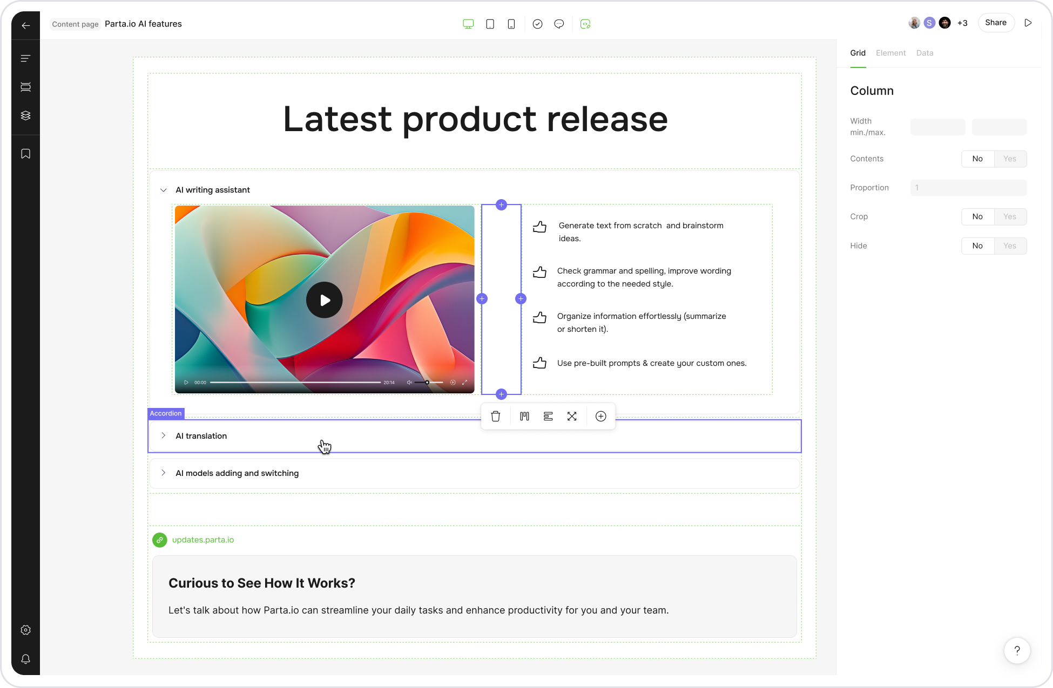Click the add circle icon in floating toolbar
The width and height of the screenshot is (1053, 688).
coord(600,416)
